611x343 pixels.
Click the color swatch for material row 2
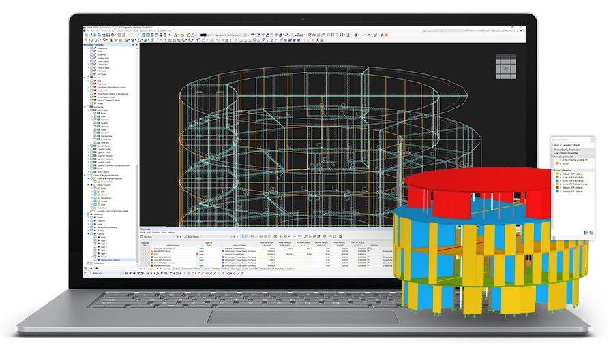(152, 251)
